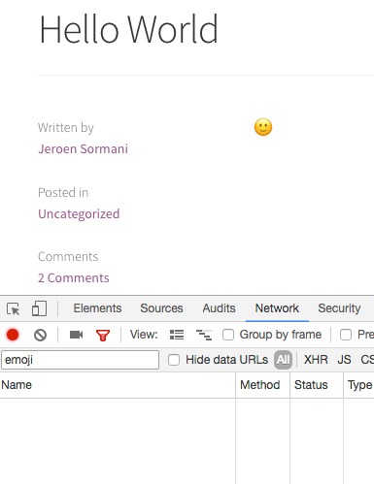Enable the Group by frame checkbox
This screenshot has height=484, width=374.
(x=228, y=335)
